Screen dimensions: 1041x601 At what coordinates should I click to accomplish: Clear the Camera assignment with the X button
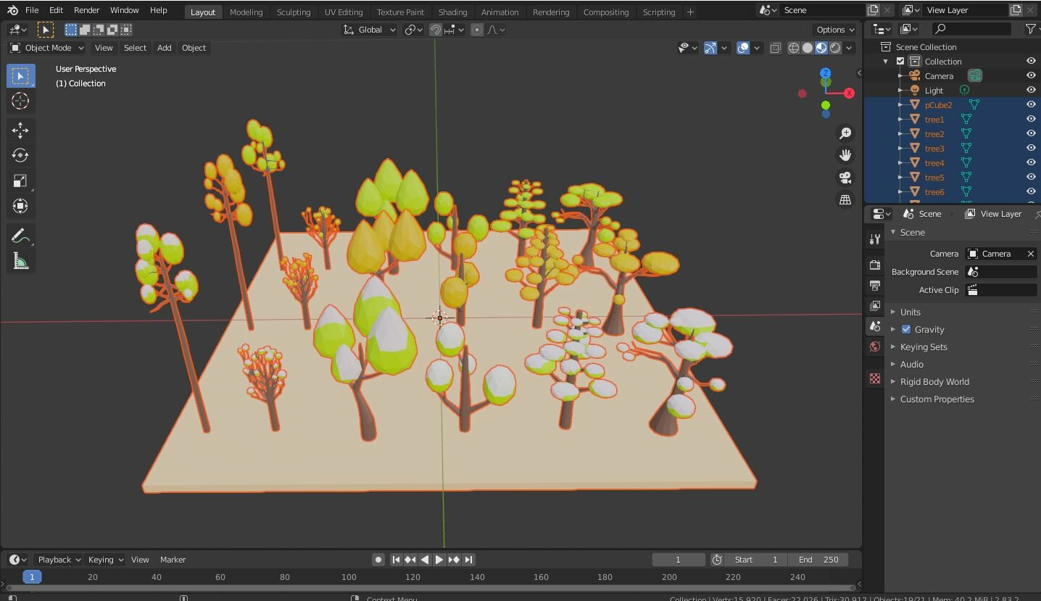click(1030, 254)
